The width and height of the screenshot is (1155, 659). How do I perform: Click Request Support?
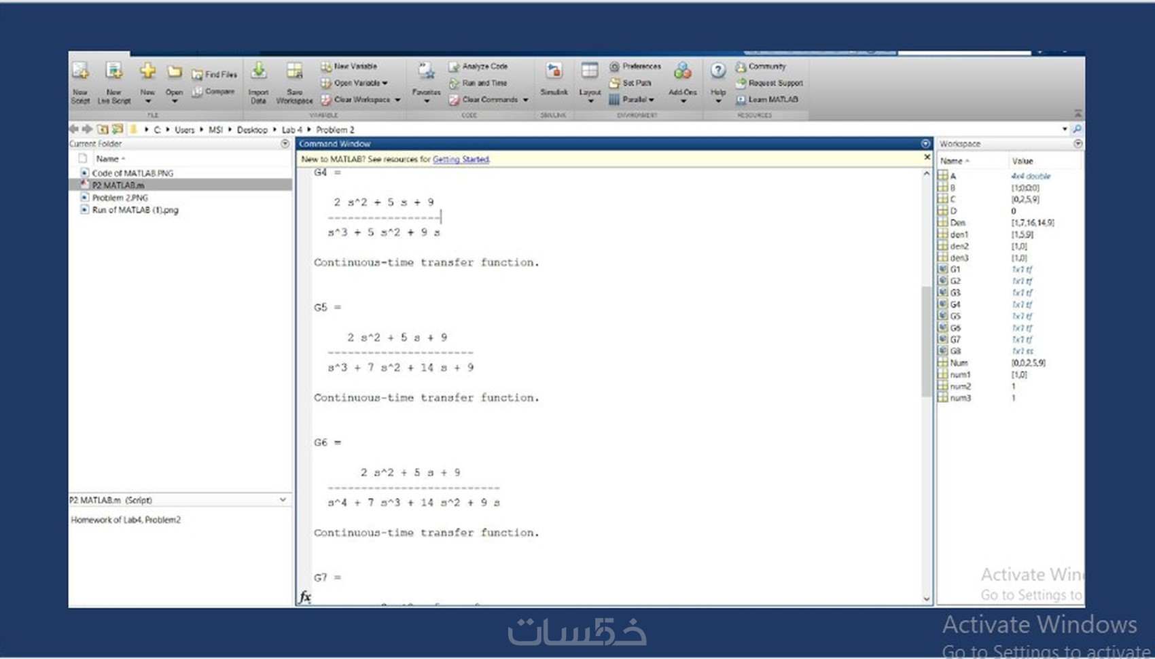[x=769, y=83]
